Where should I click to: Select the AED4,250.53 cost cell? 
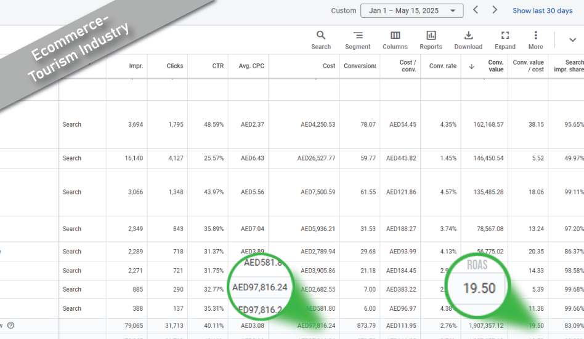(317, 124)
